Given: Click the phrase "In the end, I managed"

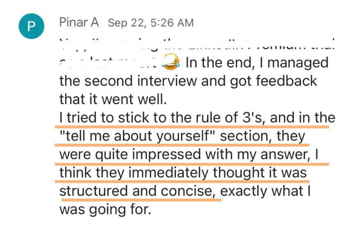Looking at the screenshot, I should click(257, 63).
